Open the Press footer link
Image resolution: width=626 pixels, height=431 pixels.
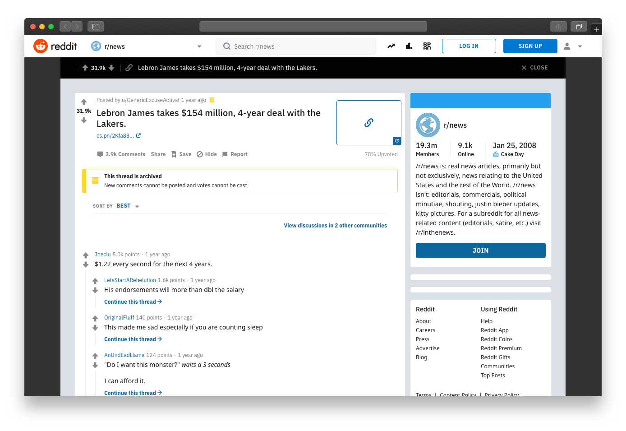[423, 339]
